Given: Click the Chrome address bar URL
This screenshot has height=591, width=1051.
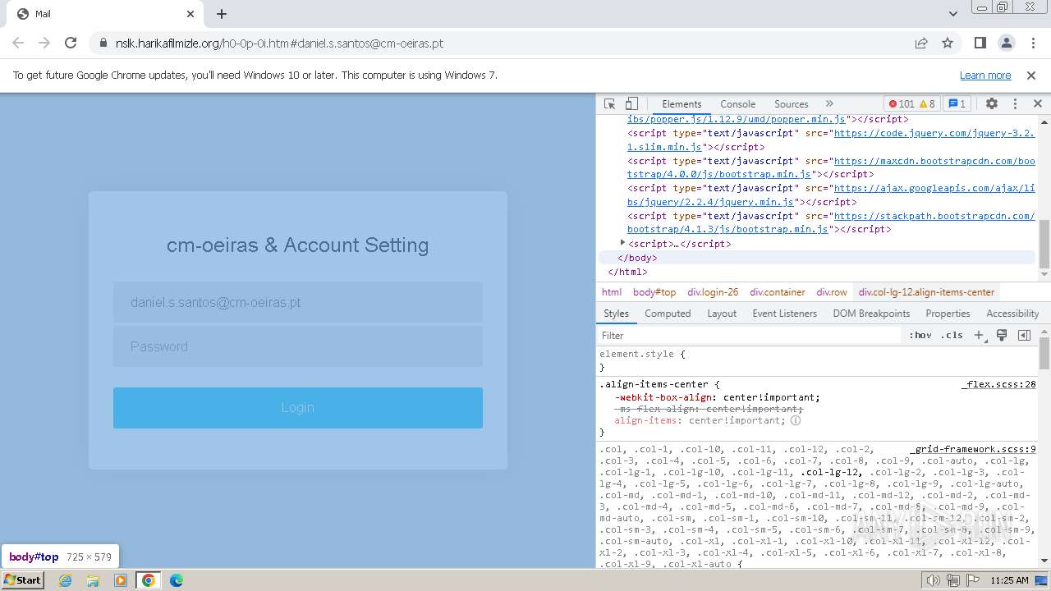Looking at the screenshot, I should pos(279,43).
